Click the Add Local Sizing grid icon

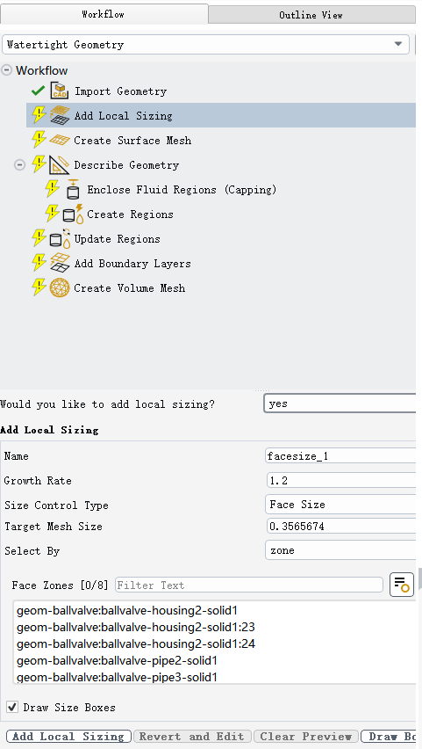click(60, 115)
